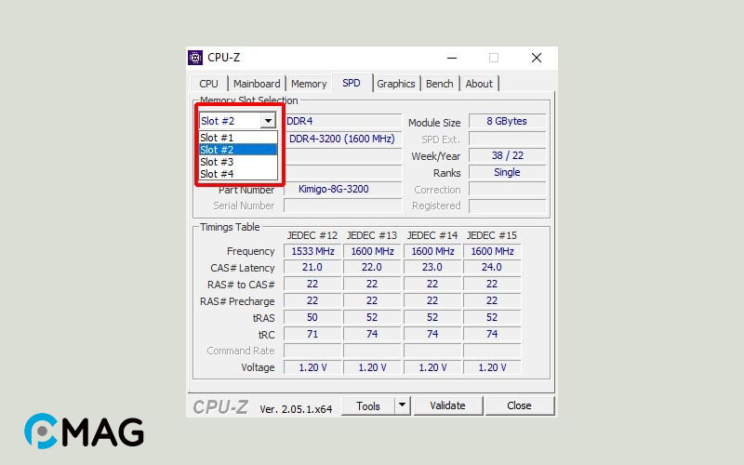Open the Memory tab
This screenshot has width=744, height=465.
[309, 84]
